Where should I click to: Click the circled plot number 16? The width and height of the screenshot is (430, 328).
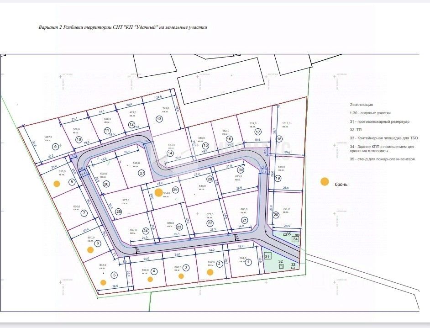click(x=229, y=139)
